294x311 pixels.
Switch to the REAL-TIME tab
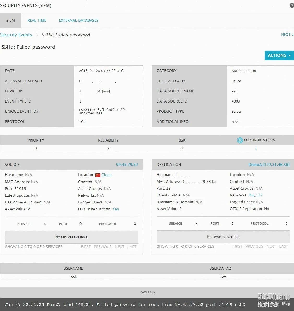[x=37, y=20]
